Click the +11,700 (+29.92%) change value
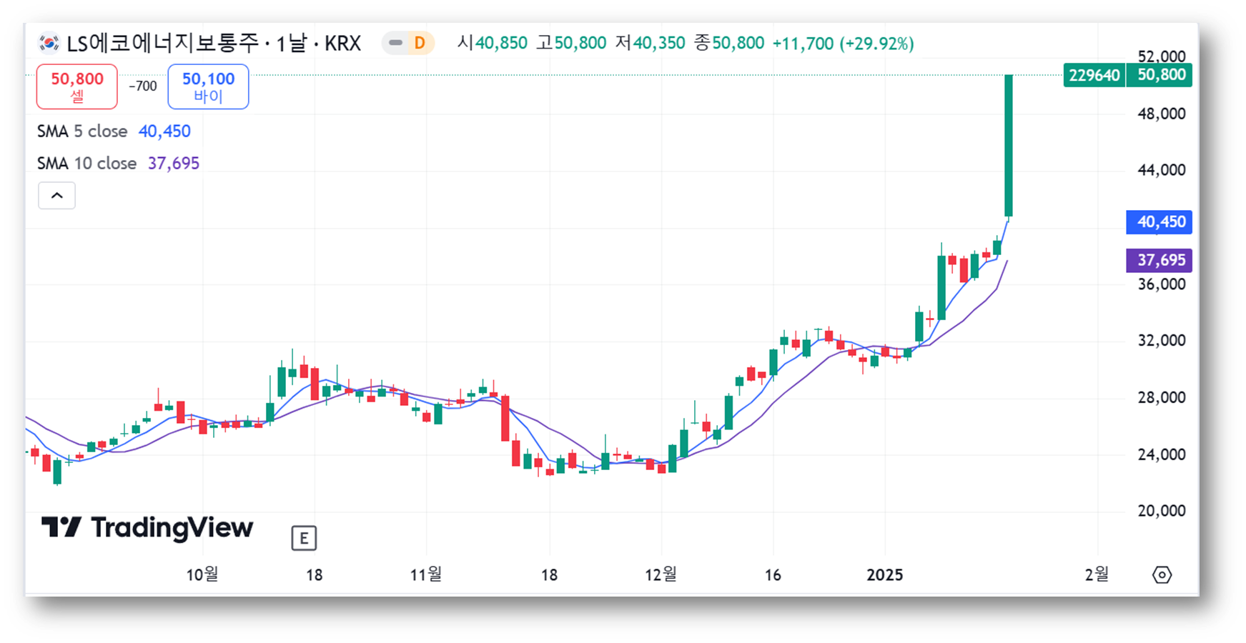 (843, 44)
